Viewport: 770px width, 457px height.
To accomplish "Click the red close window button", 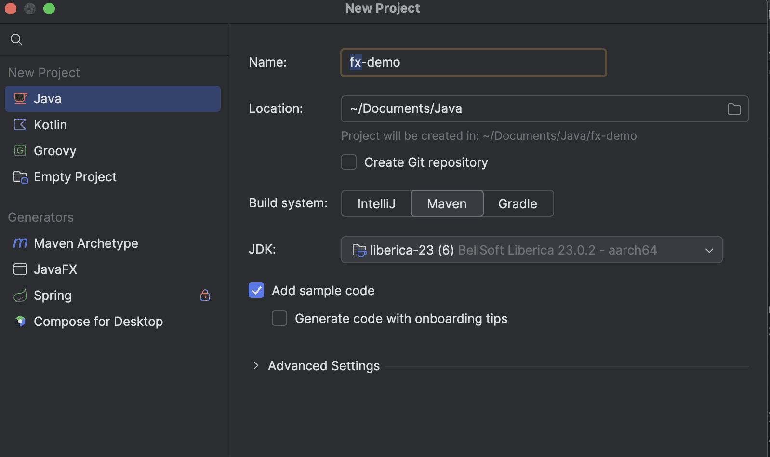I will click(11, 9).
